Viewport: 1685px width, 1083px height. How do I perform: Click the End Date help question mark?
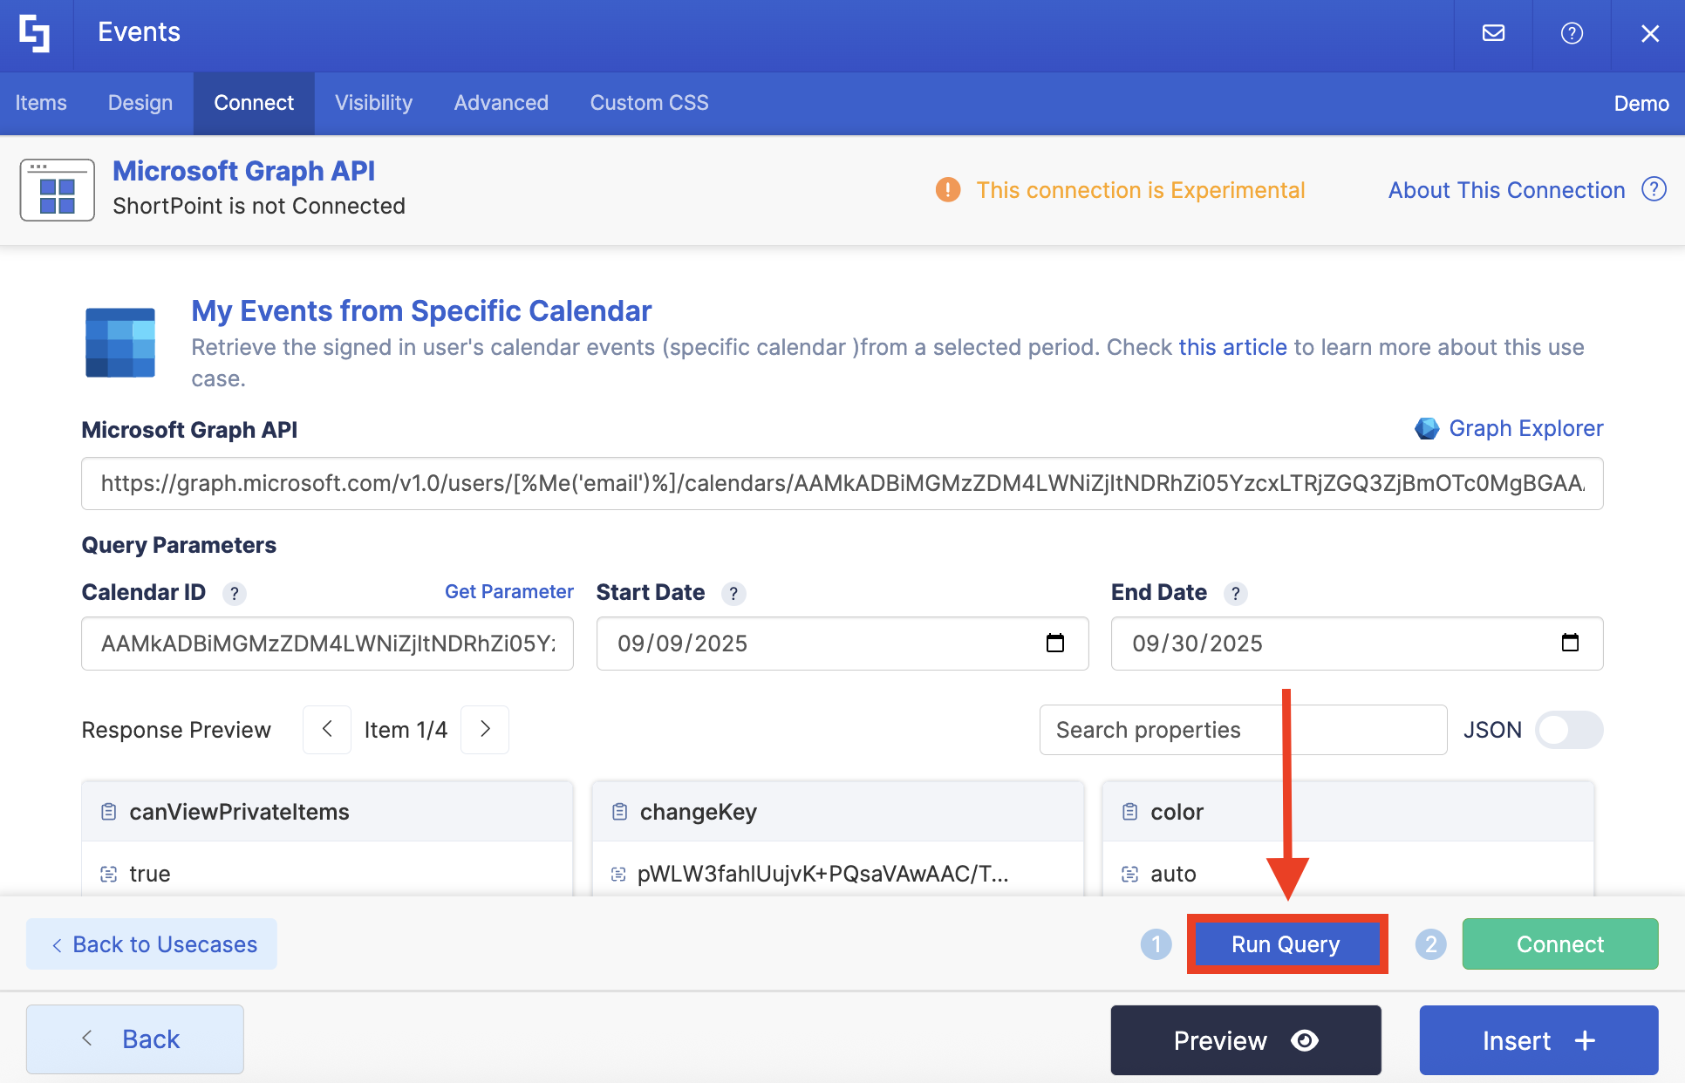[x=1235, y=594]
